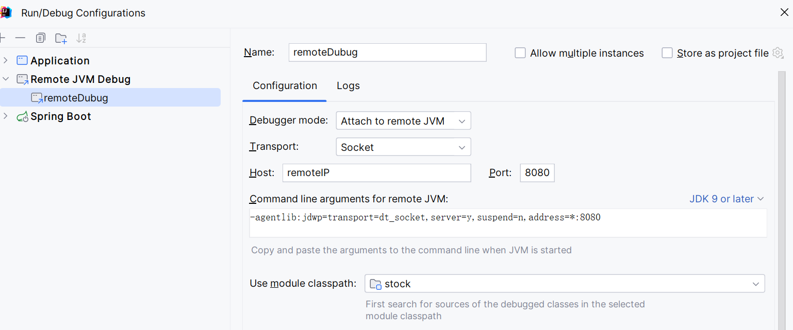Image resolution: width=793 pixels, height=330 pixels.
Task: Switch to the Logs tab
Action: tap(348, 86)
